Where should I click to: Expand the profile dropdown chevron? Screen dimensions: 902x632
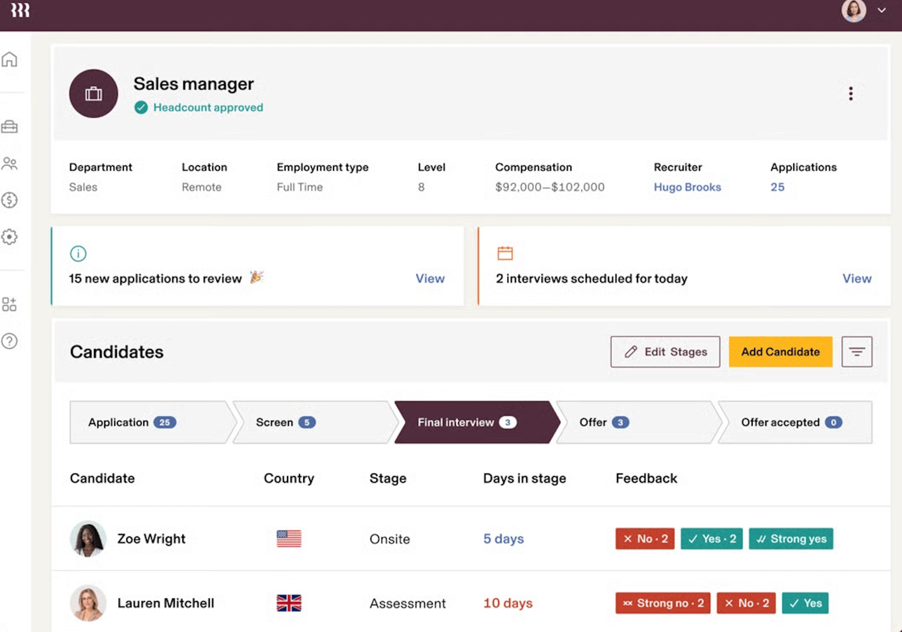(882, 10)
